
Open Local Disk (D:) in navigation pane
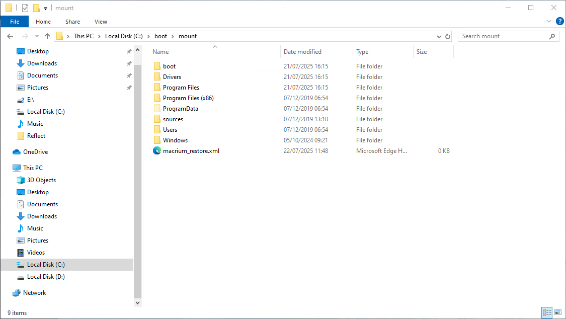pos(46,277)
